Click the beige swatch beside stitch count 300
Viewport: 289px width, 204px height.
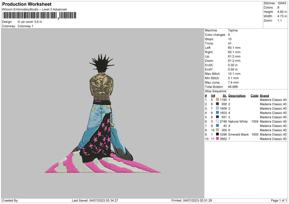pyautogui.click(x=217, y=130)
